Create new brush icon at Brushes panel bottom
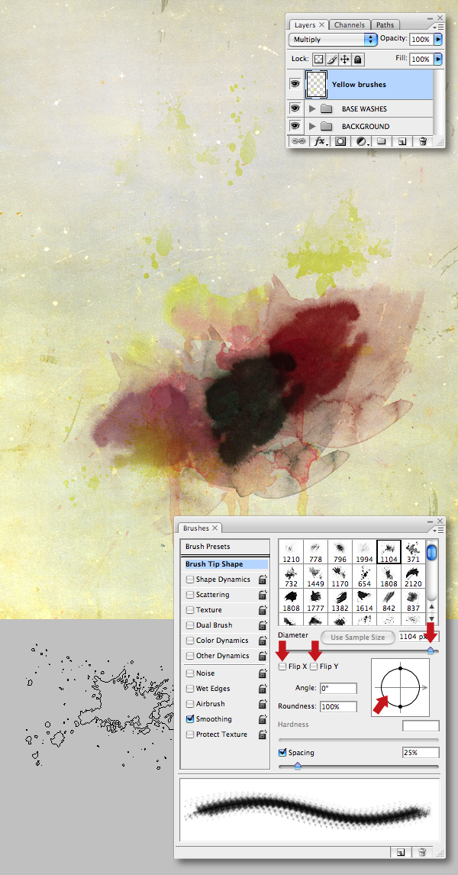 [x=401, y=852]
